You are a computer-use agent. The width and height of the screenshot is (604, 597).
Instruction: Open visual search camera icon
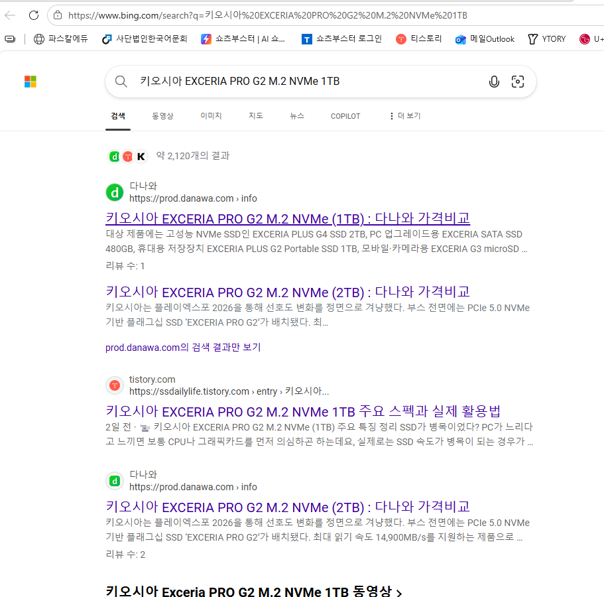click(x=518, y=82)
